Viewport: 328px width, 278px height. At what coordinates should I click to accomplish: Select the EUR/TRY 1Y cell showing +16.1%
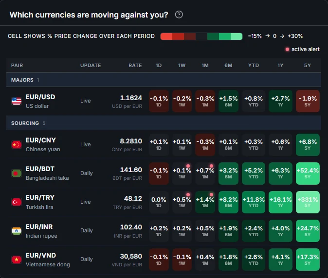pyautogui.click(x=280, y=202)
